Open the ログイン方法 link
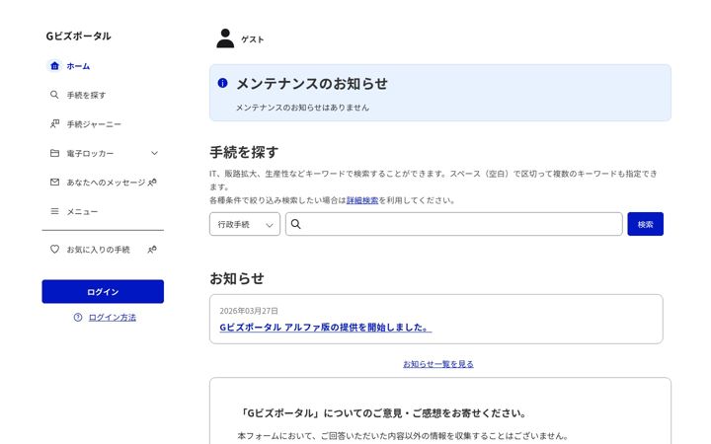Screen dimensions: 711x444 tap(113, 317)
